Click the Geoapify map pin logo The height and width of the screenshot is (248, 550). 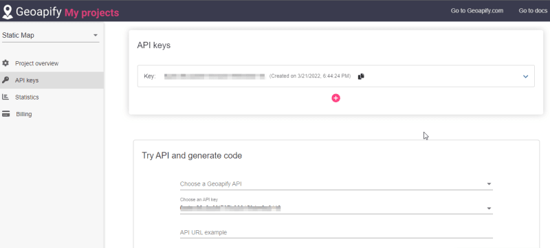pyautogui.click(x=8, y=12)
